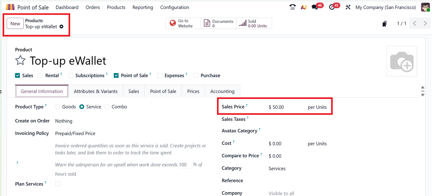Open the activities clock icon
This screenshot has height=196, width=432.
coord(332,7)
